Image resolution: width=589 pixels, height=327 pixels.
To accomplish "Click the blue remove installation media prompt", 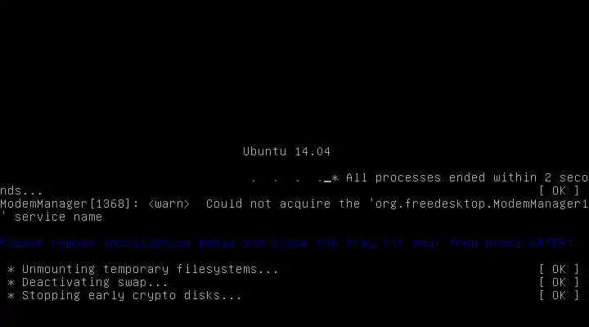I will [x=286, y=244].
